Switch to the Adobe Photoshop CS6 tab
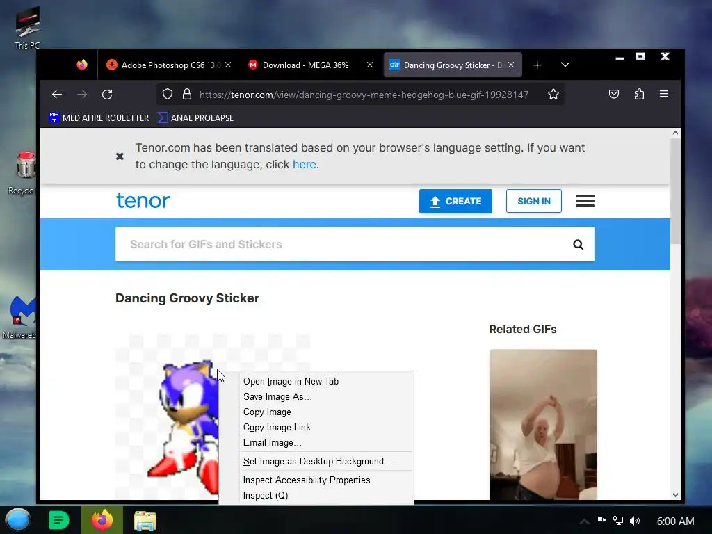The image size is (712, 534). 169,65
